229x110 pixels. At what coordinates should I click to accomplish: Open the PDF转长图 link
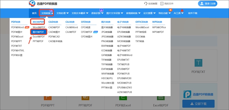click(17, 55)
